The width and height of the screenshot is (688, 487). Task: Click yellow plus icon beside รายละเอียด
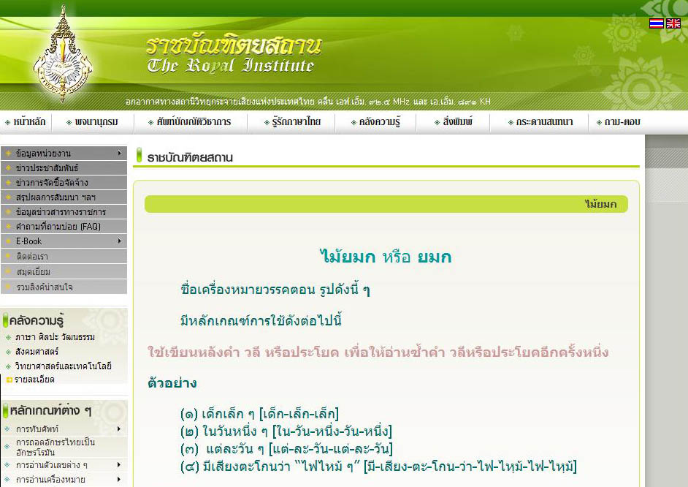click(9, 380)
